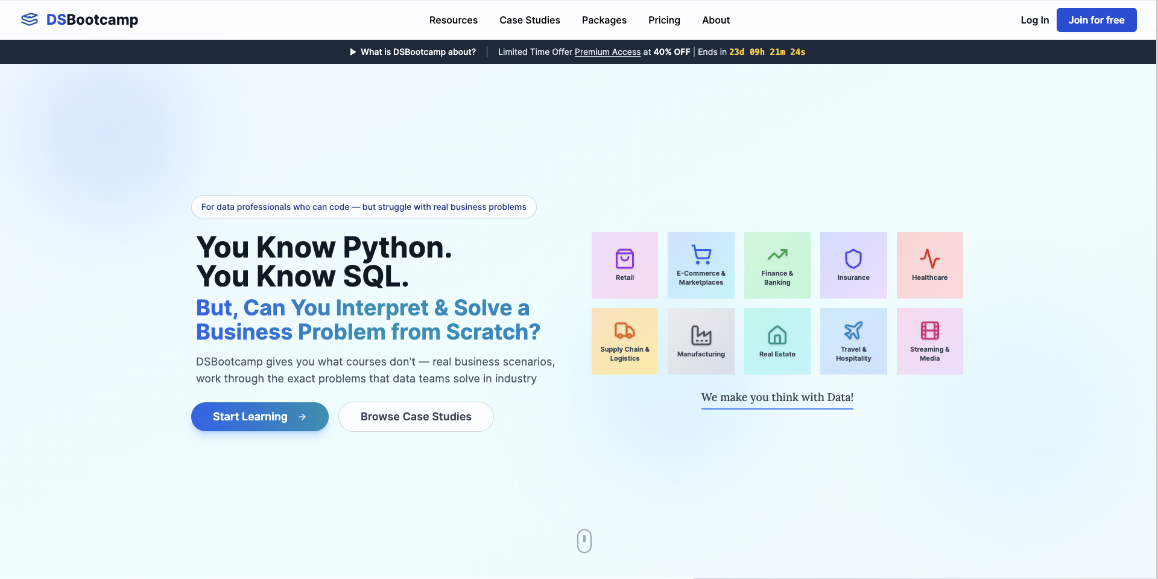Click 'Insurance' label text
Viewport: 1158px width, 579px height.
click(853, 277)
